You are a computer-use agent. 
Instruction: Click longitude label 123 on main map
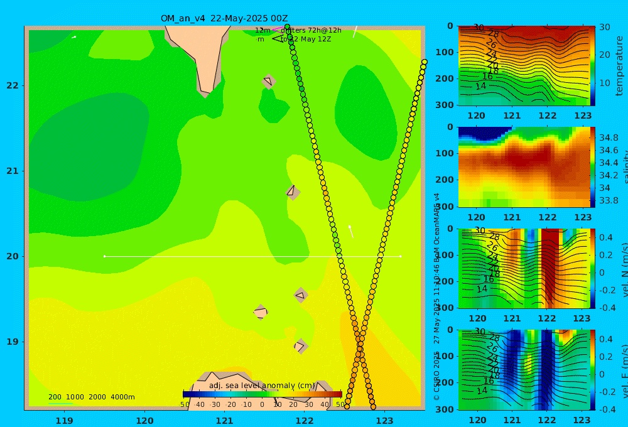(384, 421)
